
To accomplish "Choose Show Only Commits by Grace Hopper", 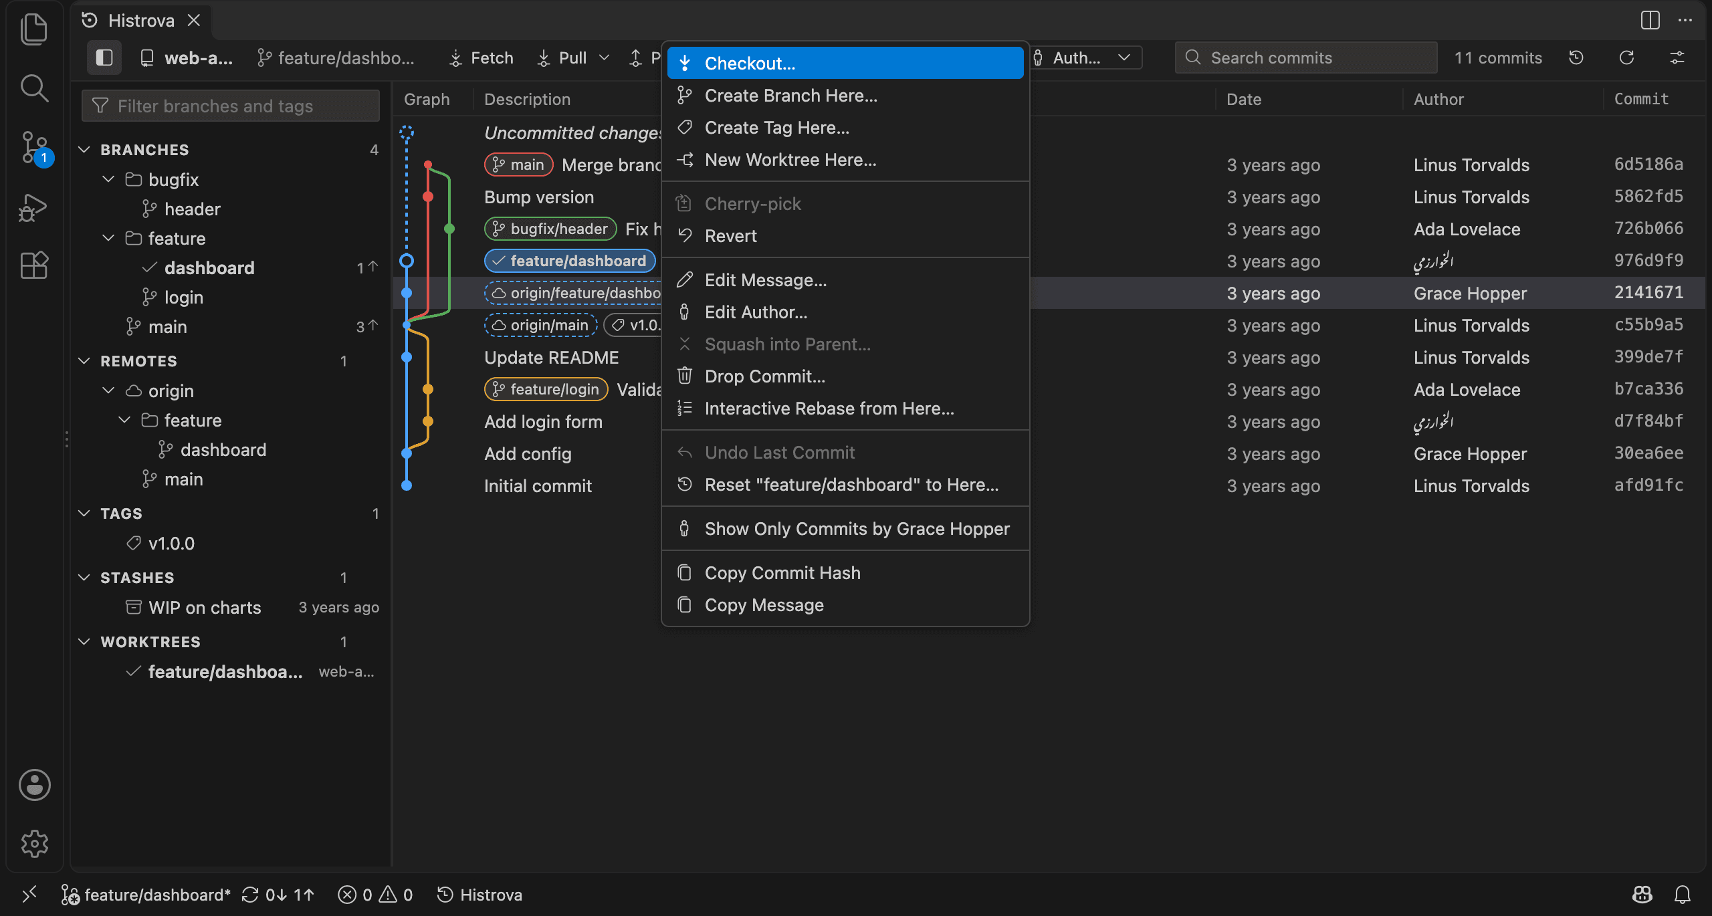I will (845, 529).
